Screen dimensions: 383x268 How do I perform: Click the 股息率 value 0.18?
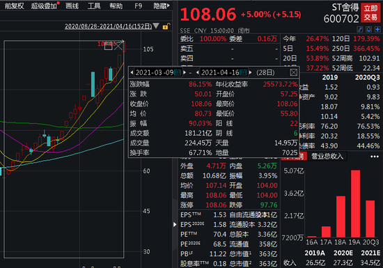[x=219, y=264]
